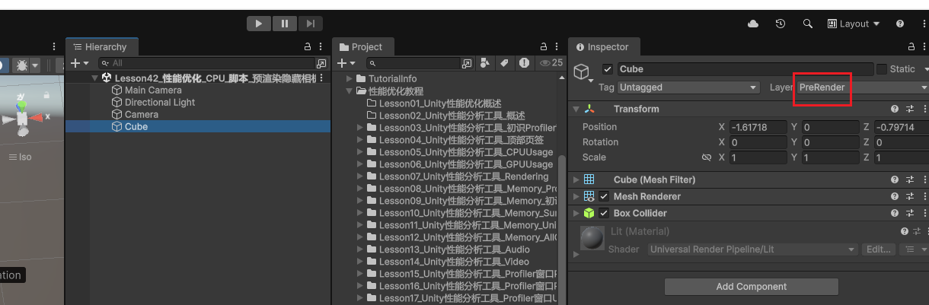Enable the Static checkbox
This screenshot has height=305, width=929.
[882, 69]
